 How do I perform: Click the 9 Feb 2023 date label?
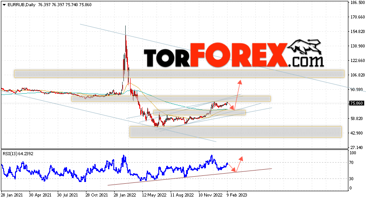(x=237, y=195)
